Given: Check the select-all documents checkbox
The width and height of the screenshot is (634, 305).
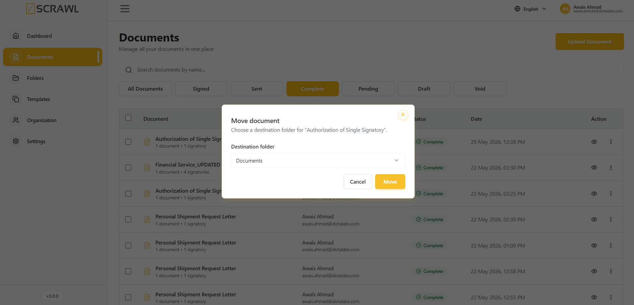Looking at the screenshot, I should coord(128,118).
